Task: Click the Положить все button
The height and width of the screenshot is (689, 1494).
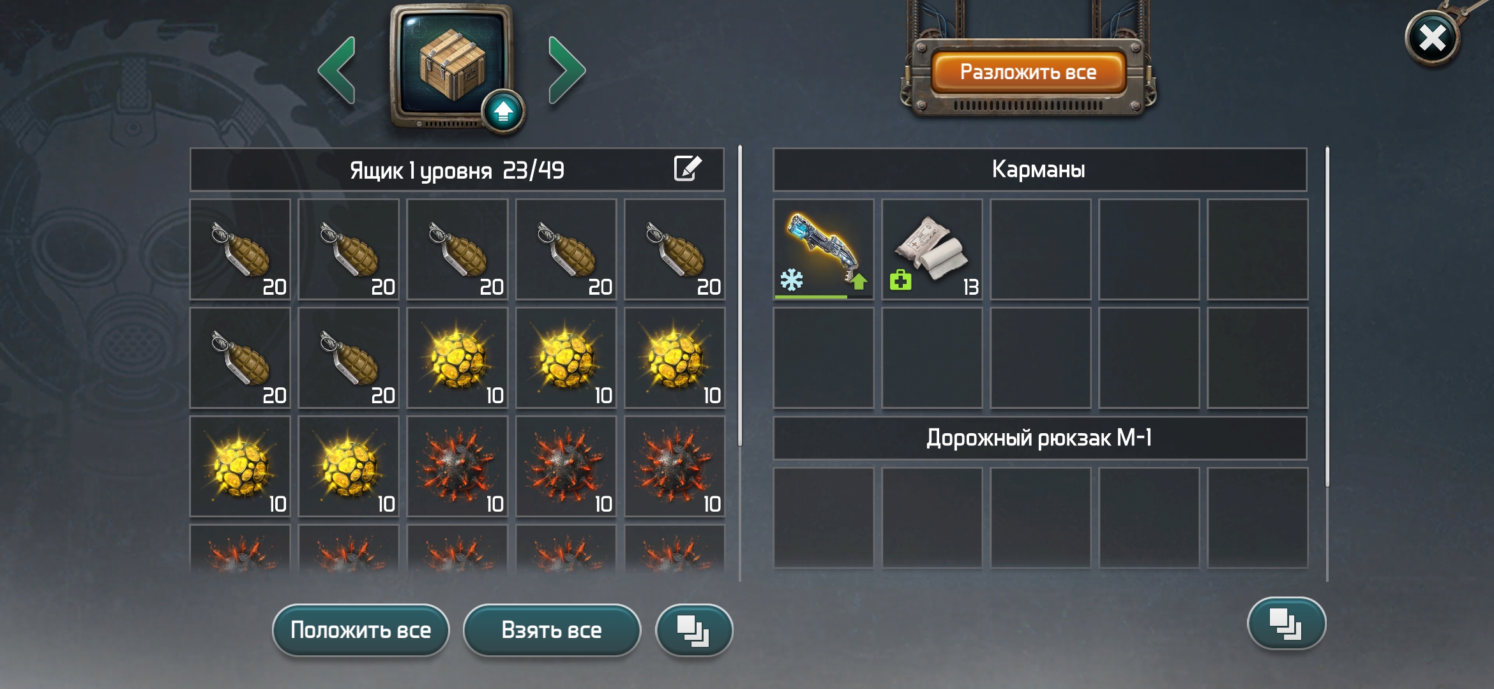Action: 361,630
